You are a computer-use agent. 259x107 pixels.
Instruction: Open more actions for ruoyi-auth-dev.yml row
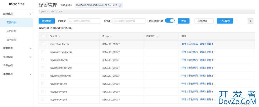tap(215, 60)
